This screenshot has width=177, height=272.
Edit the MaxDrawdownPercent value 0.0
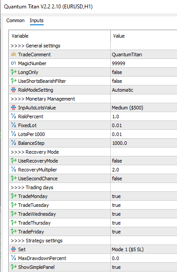(x=144, y=258)
